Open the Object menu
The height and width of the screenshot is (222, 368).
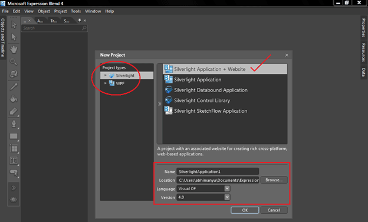point(44,11)
